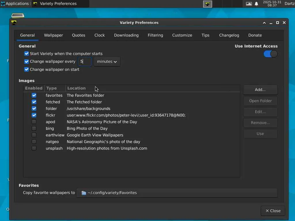Viewport: 295px width, 221px height.
Task: Click the Open Folder button
Action: 260,101
